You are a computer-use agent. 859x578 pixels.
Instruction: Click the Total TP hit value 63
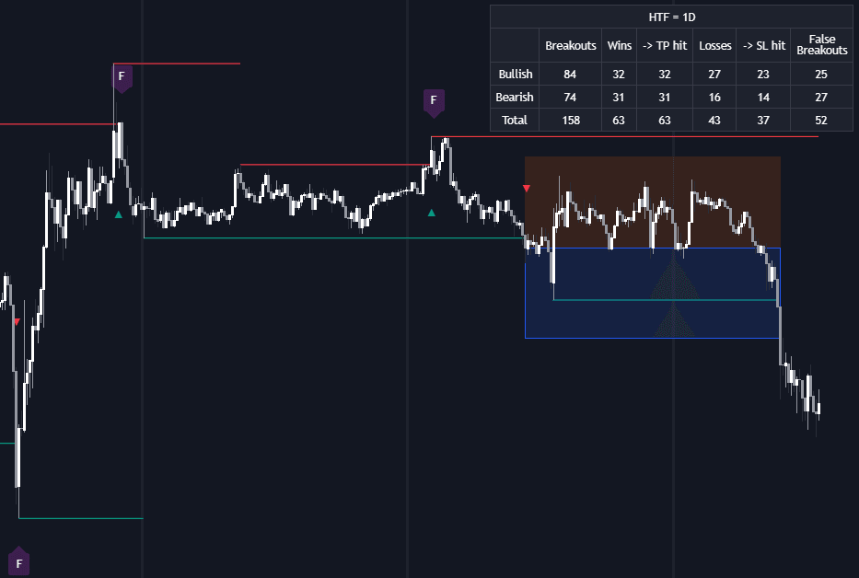coord(665,120)
